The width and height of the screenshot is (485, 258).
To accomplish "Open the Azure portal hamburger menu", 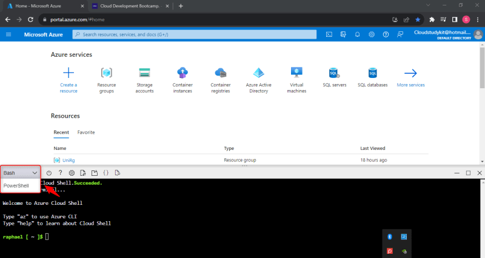I will 8,34.
